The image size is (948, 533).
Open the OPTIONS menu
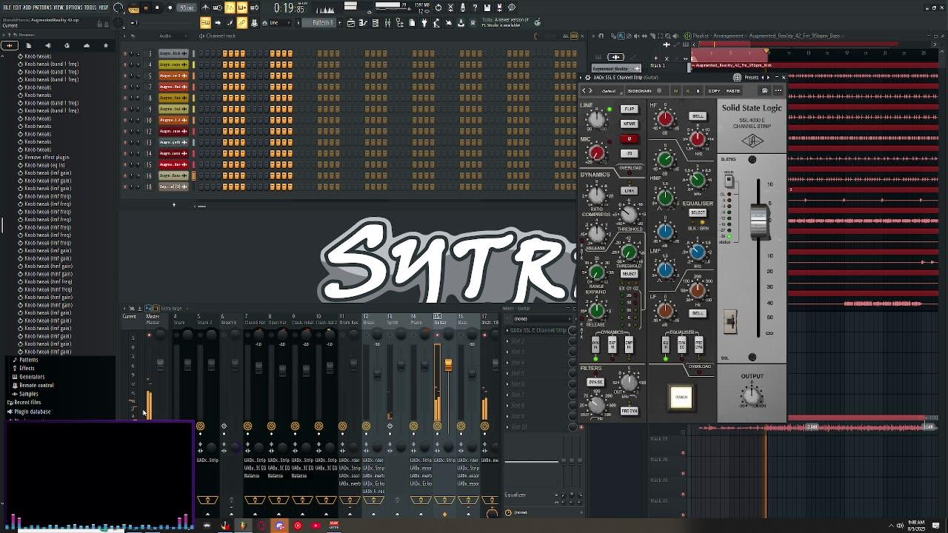(x=74, y=7)
